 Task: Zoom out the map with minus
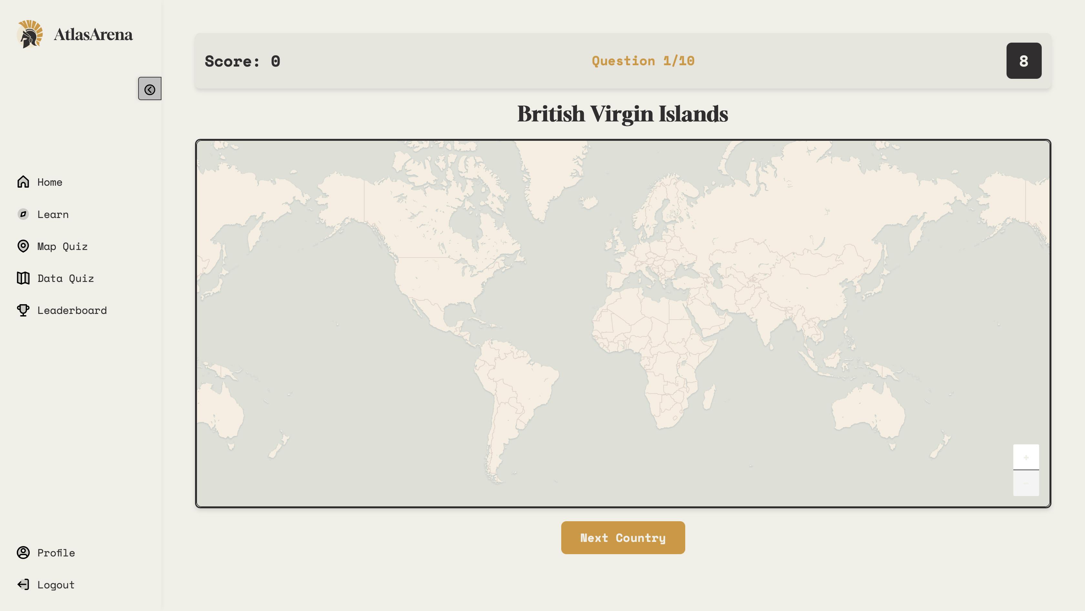click(x=1026, y=483)
